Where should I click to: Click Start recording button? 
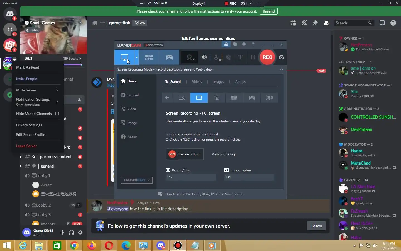tap(185, 154)
